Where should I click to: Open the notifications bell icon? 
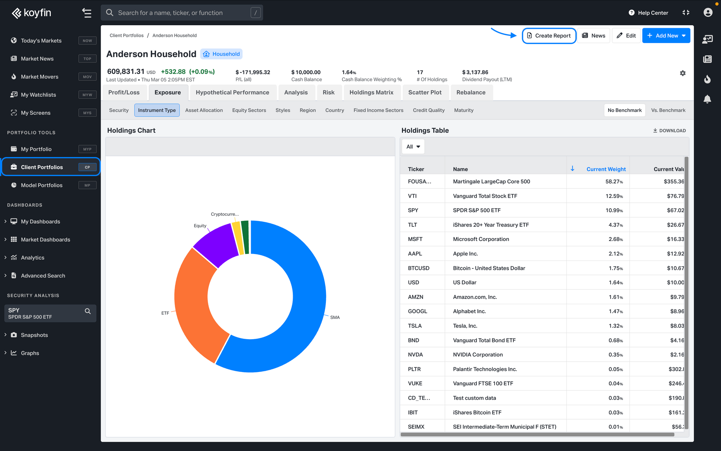coord(707,99)
